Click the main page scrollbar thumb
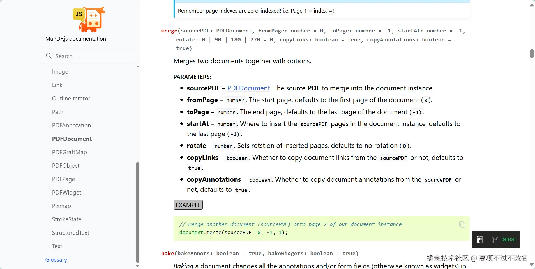Image resolution: width=535 pixels, height=269 pixels. (x=532, y=53)
